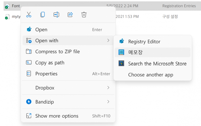Click the Bandizip blue lightning icon
This screenshot has height=126, width=201.
29,102
